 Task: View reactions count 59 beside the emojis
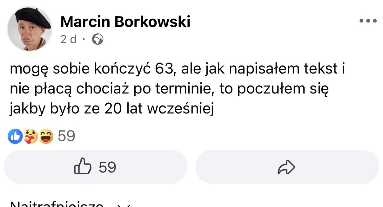(66, 136)
